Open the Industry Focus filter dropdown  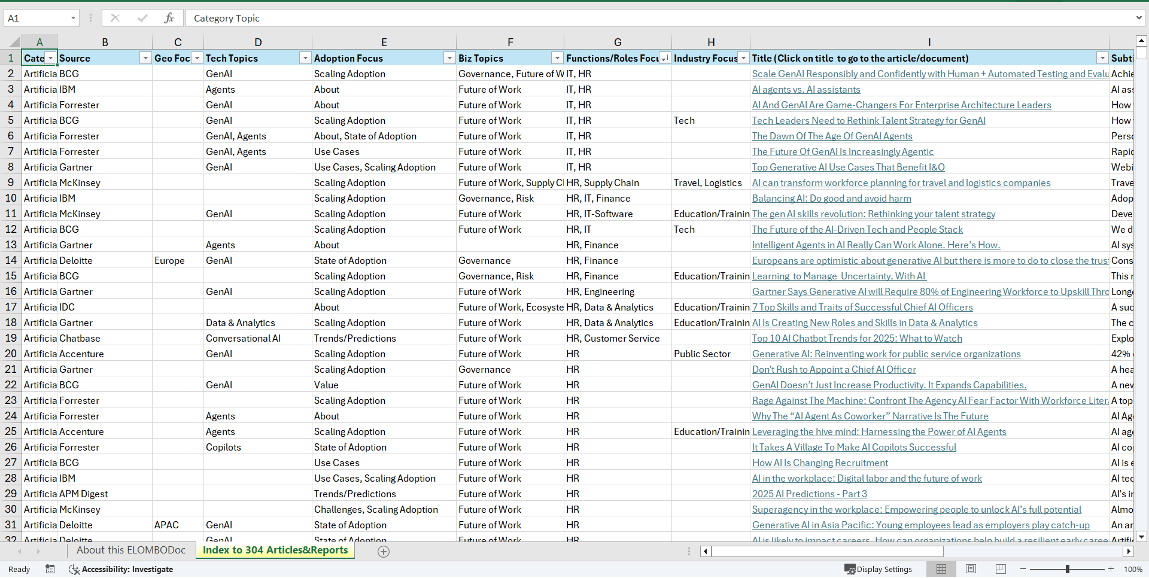click(743, 58)
